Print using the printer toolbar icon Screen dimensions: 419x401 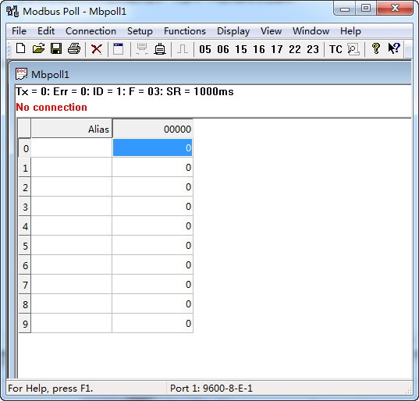pyautogui.click(x=74, y=49)
